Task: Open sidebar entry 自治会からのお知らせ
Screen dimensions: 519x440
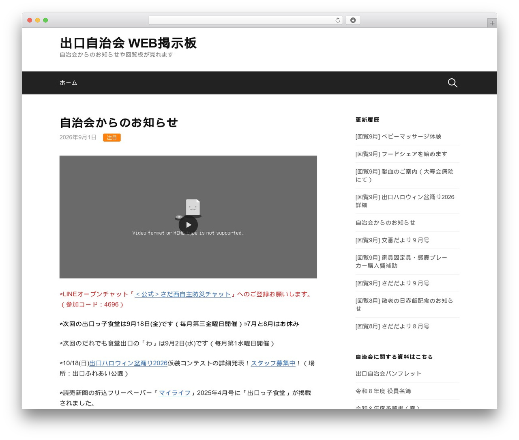Action: (x=385, y=222)
